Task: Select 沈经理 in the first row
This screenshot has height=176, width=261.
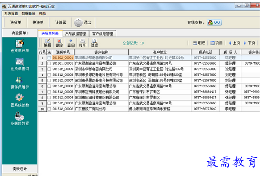Action: pyautogui.click(x=230, y=58)
